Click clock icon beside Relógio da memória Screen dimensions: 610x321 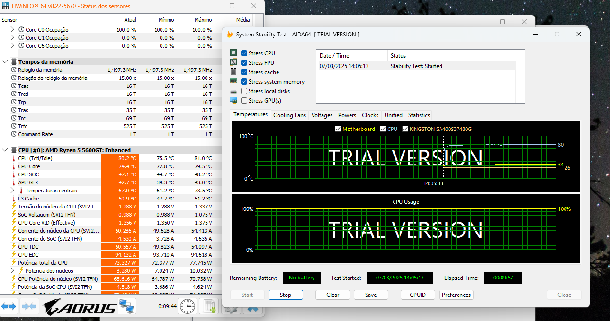13,70
